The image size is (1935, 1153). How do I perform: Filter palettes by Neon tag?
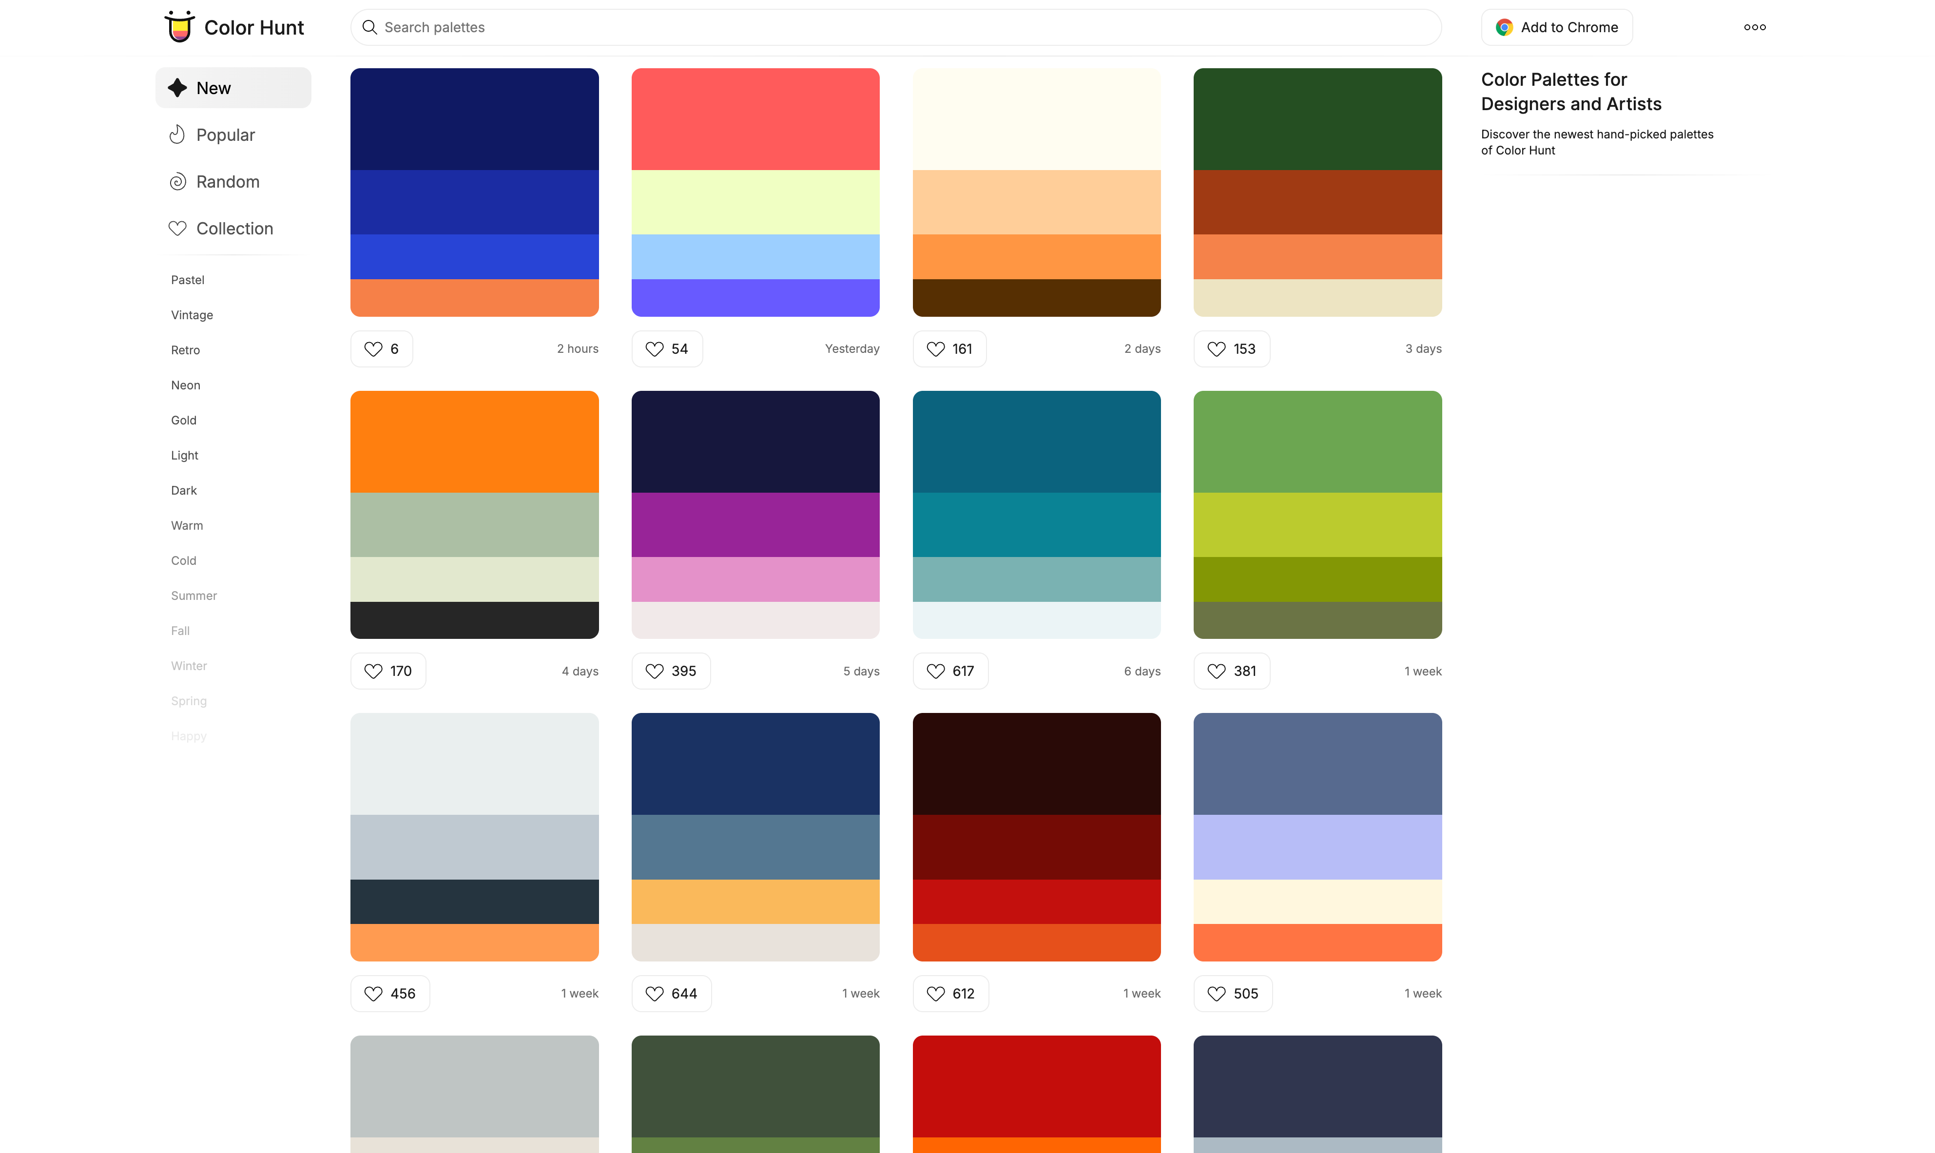point(185,385)
